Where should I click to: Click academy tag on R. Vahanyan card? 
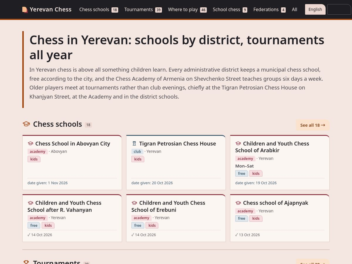click(x=38, y=218)
